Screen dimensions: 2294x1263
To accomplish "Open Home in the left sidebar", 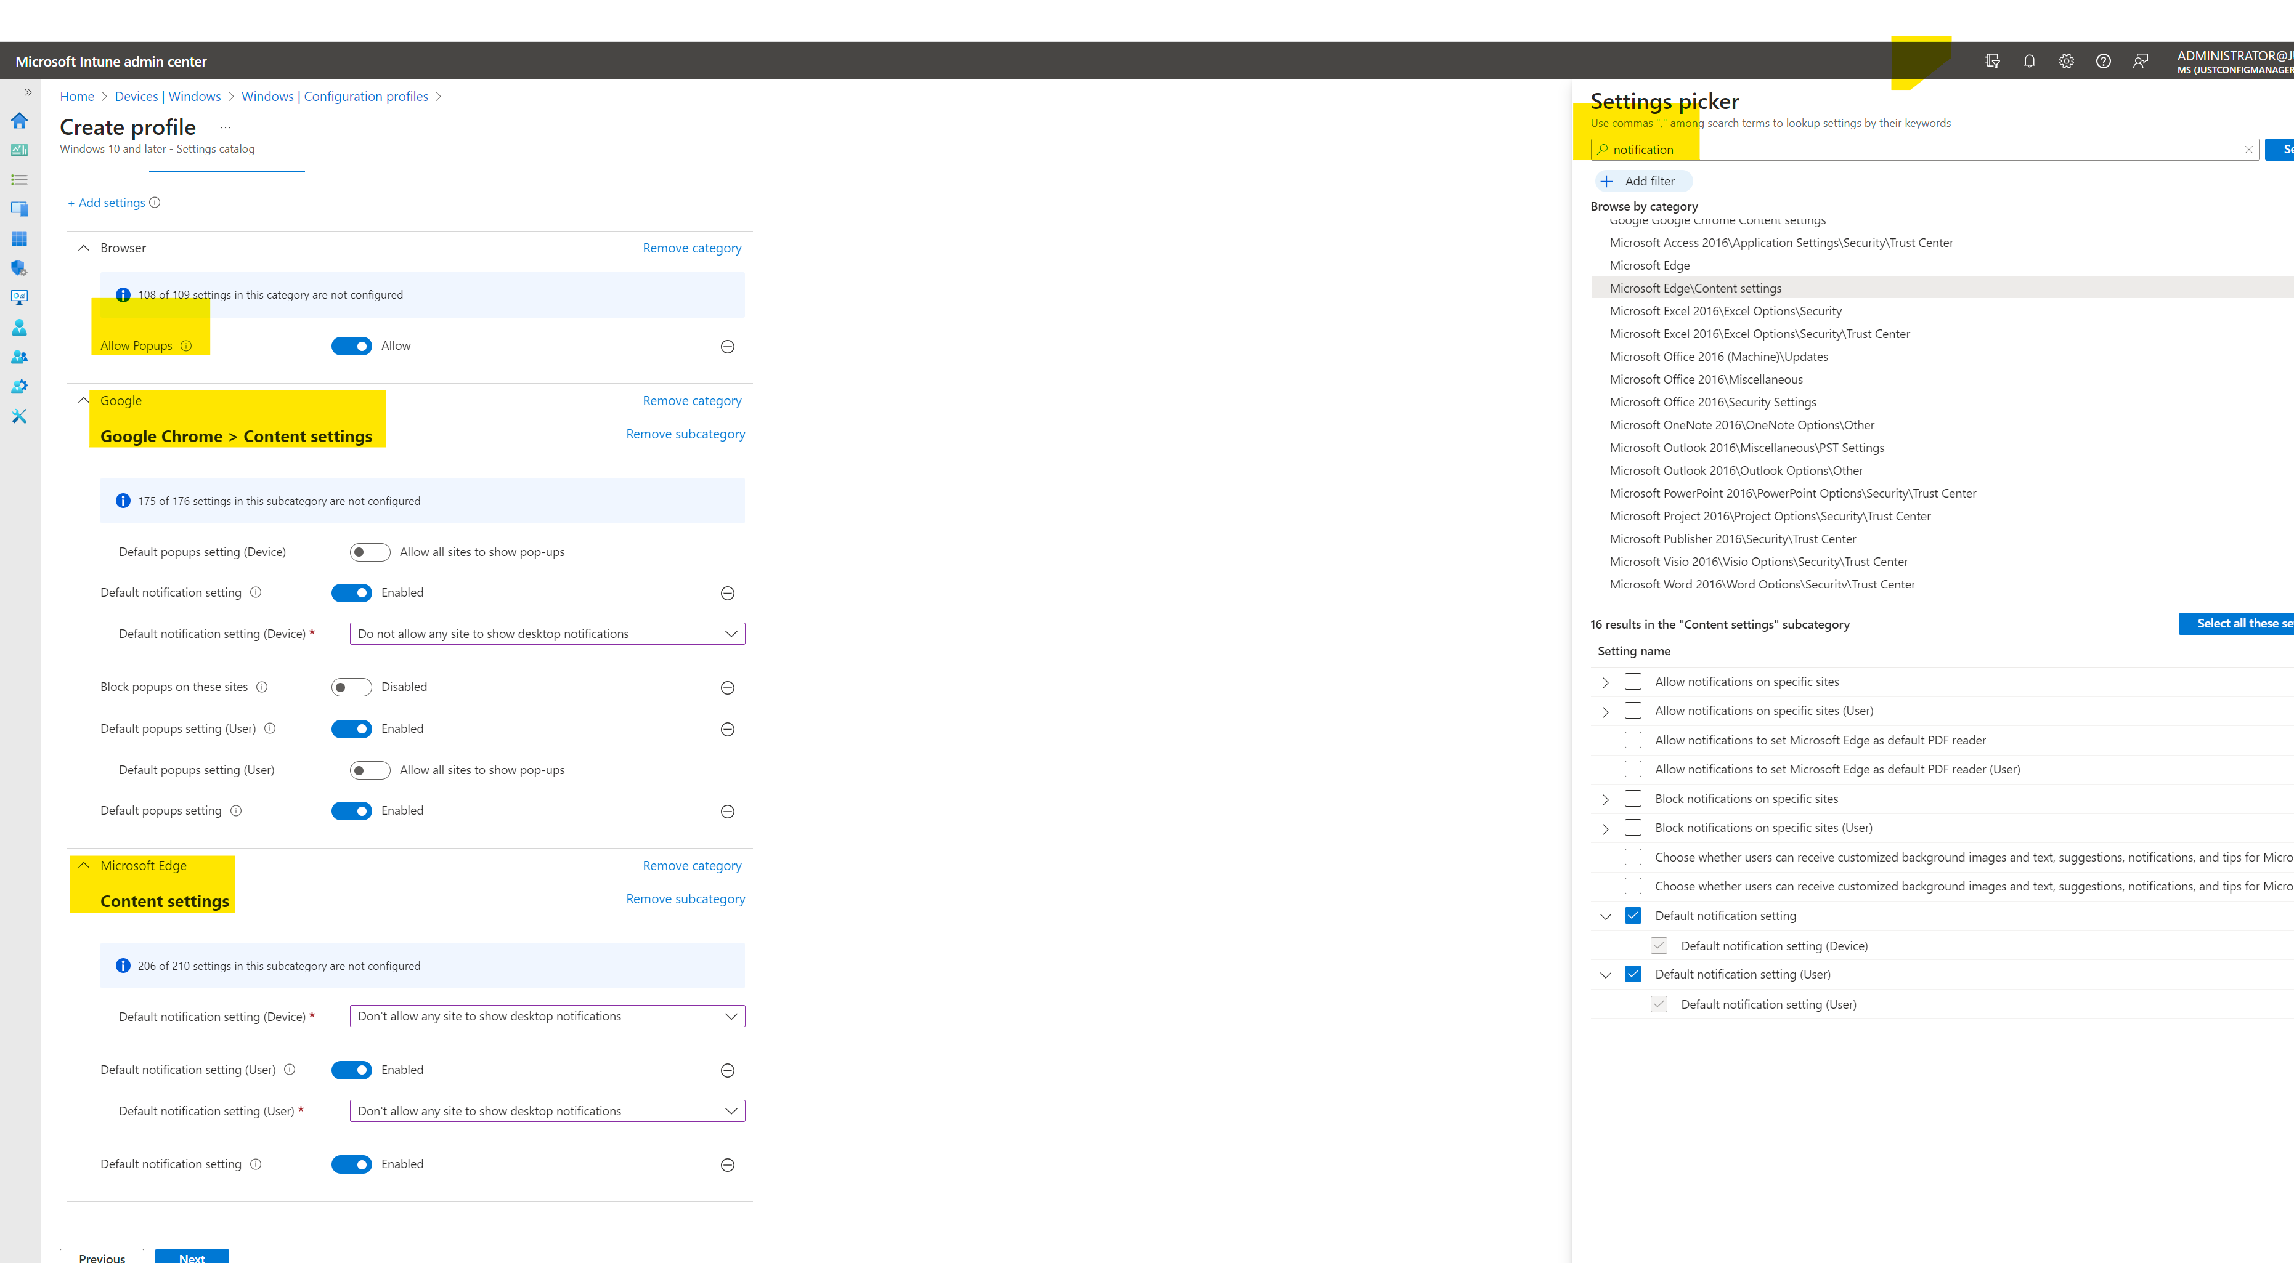I will coord(18,120).
